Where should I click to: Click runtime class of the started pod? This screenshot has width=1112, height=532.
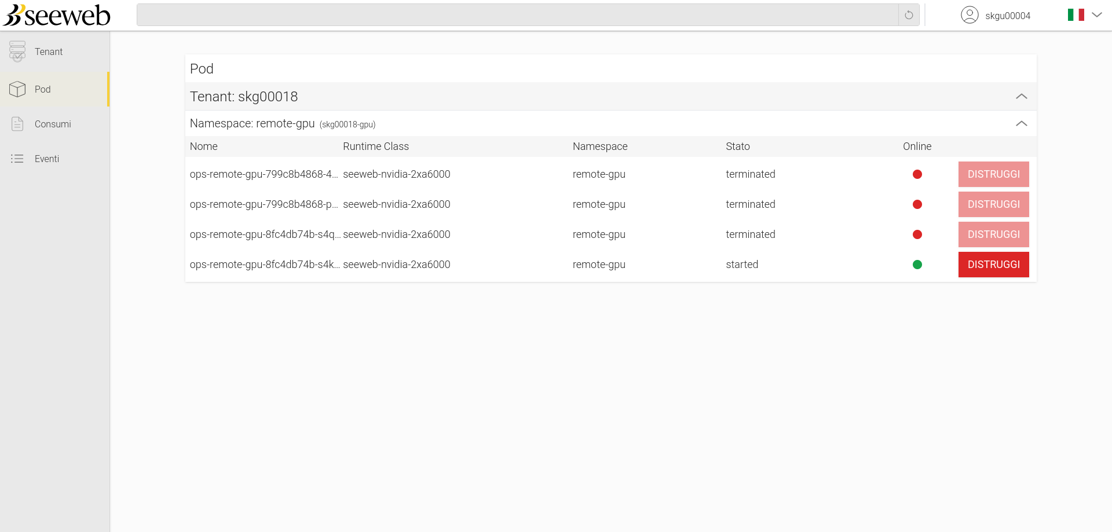coord(397,265)
